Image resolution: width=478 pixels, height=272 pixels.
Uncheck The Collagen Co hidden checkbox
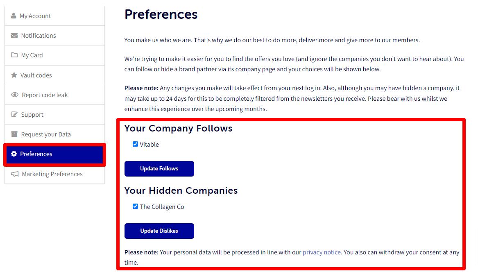[x=135, y=206]
